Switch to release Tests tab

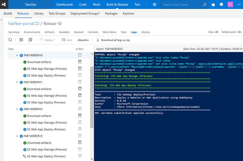[x=124, y=32]
